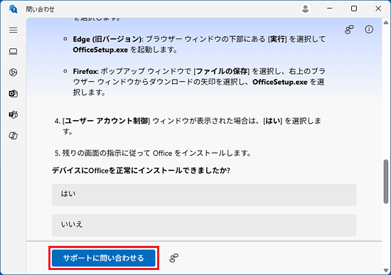Click the Get Help app logo
The image size is (391, 275).
(x=13, y=9)
